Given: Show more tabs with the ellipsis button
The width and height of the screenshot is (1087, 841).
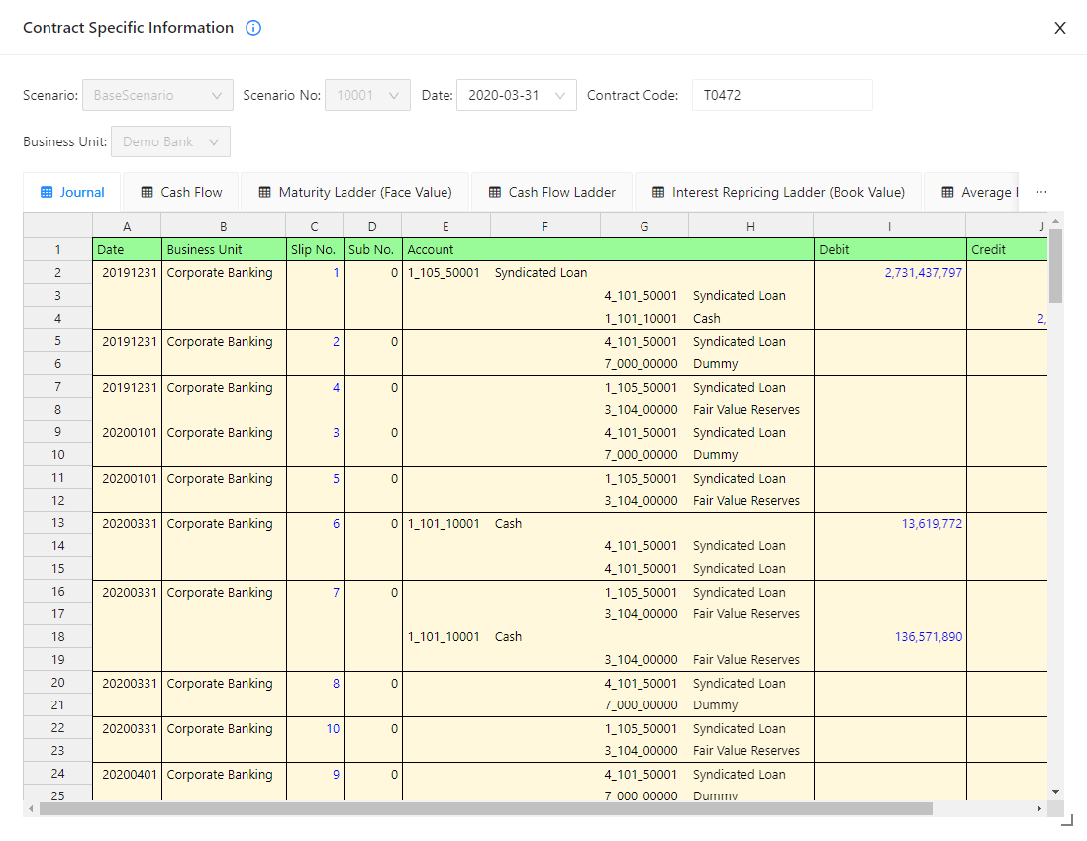Looking at the screenshot, I should pyautogui.click(x=1040, y=192).
